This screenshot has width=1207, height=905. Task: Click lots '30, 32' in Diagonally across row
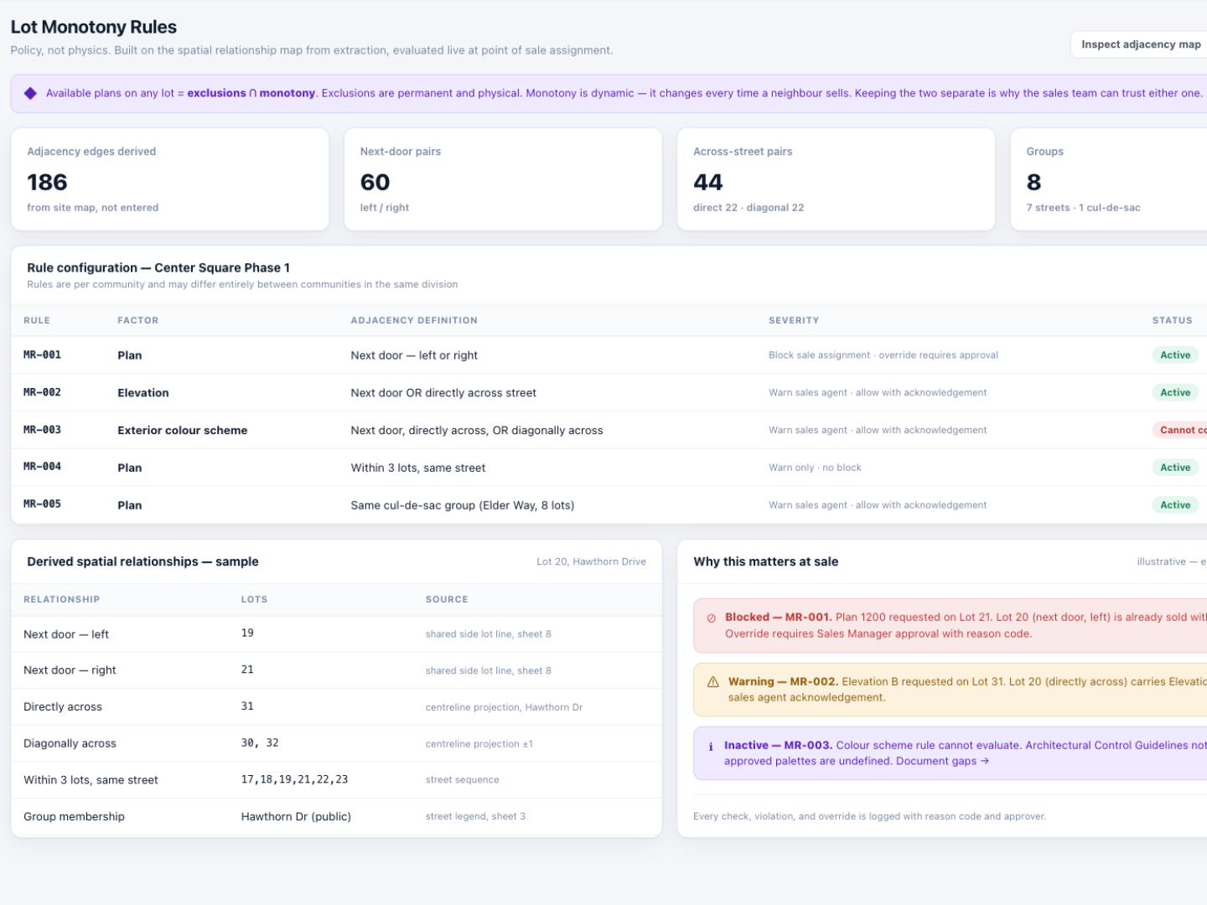260,743
